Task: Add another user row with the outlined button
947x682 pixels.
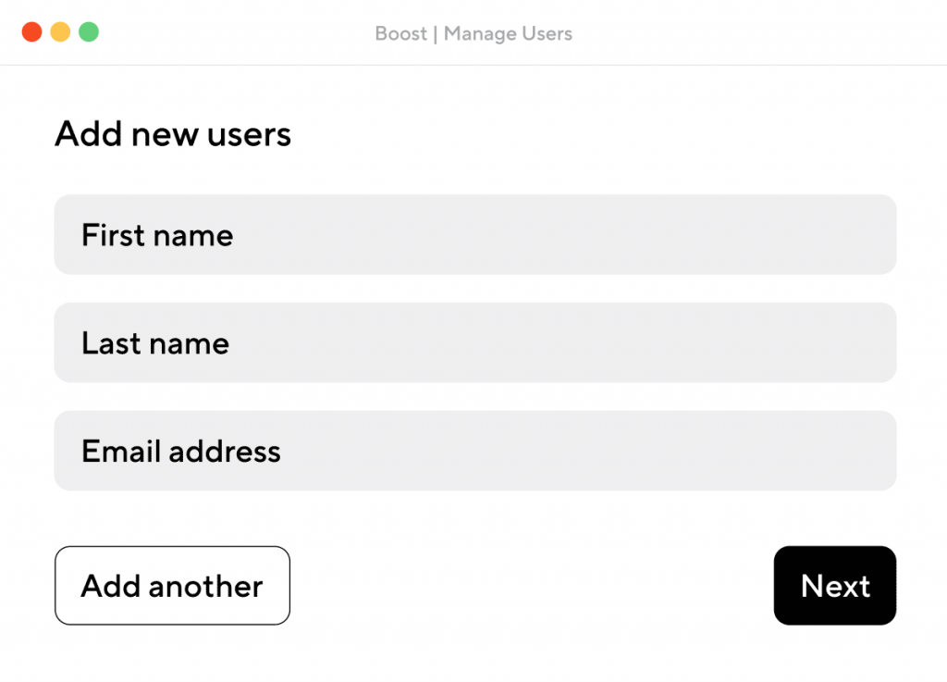Action: tap(172, 586)
